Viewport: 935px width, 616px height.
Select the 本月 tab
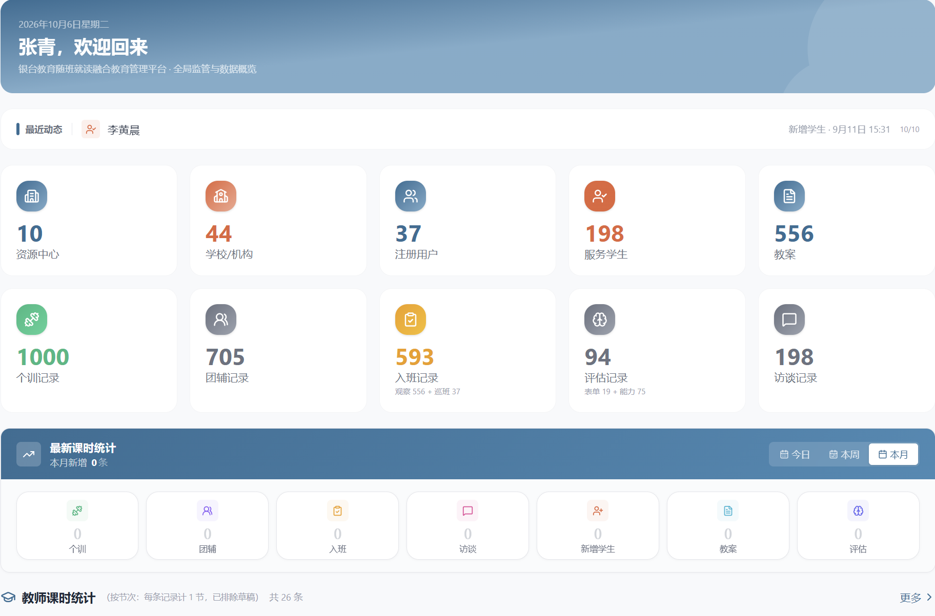[x=893, y=454]
